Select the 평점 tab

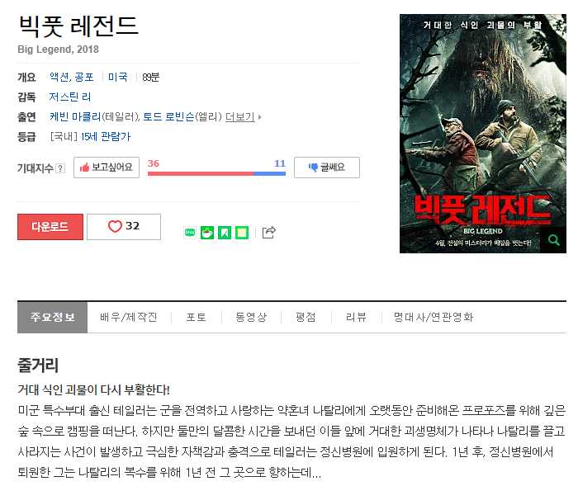(x=306, y=317)
